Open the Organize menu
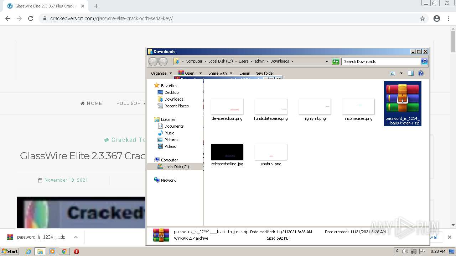456x256 pixels. [x=161, y=73]
